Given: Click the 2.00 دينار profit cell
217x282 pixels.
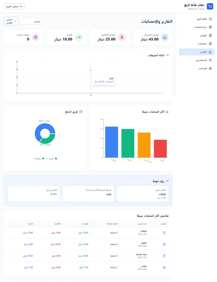Looking at the screenshot, I should (28, 244).
